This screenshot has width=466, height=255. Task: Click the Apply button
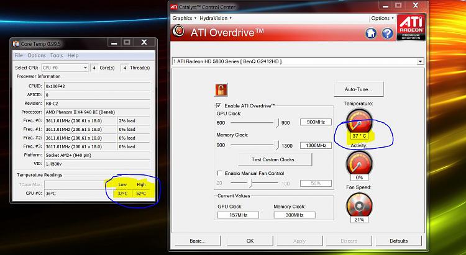299,241
